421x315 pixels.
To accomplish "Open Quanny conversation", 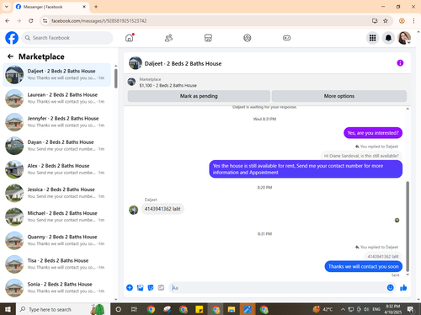I will 56,240.
